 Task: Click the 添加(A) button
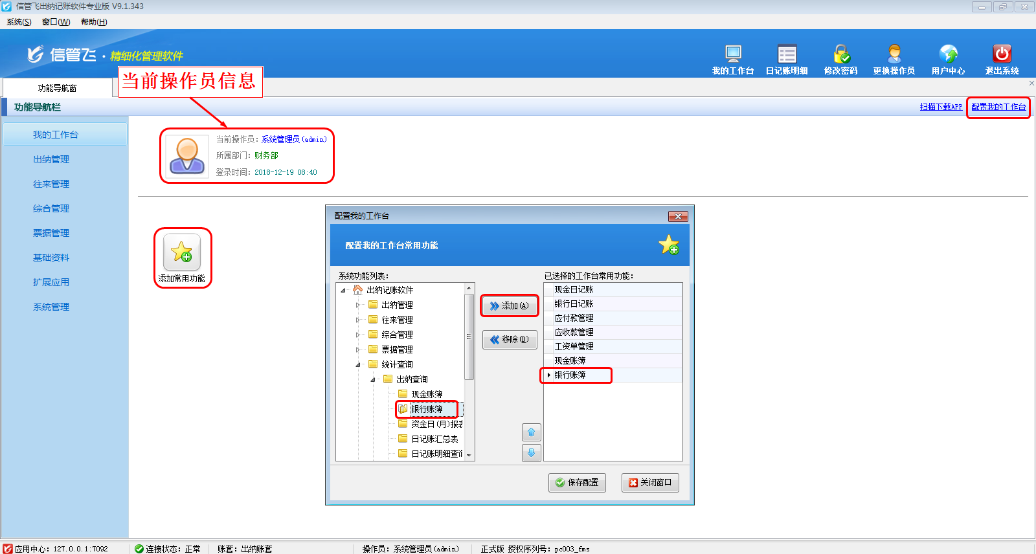(510, 305)
